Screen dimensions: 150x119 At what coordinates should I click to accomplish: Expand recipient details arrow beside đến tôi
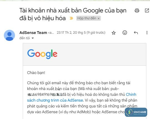[x=33, y=38]
